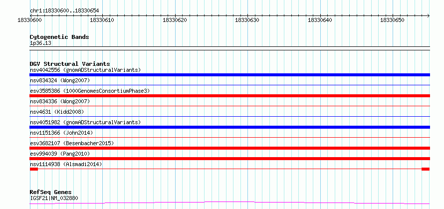Click the chr1:18330600..18330654 region label

[x=64, y=11]
